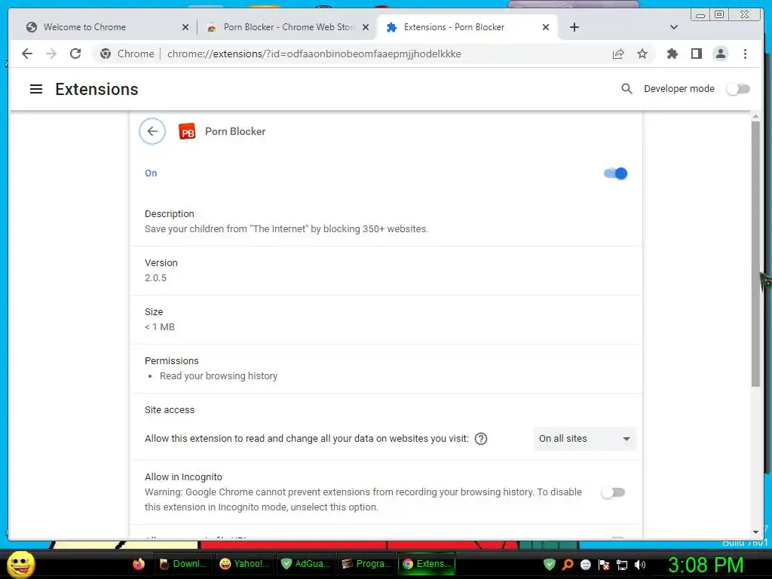The width and height of the screenshot is (772, 579).
Task: Click the scrollbar down arrow
Action: click(755, 532)
